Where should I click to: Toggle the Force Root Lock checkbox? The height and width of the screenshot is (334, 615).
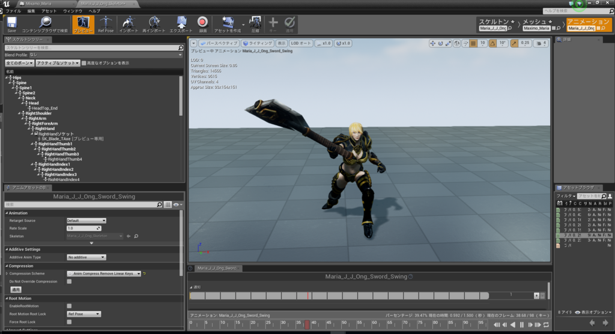(x=69, y=322)
